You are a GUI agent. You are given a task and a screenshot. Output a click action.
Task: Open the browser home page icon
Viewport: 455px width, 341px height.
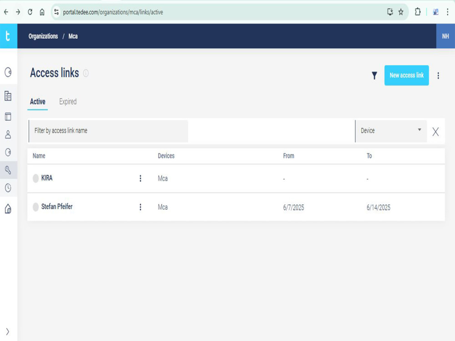[42, 12]
